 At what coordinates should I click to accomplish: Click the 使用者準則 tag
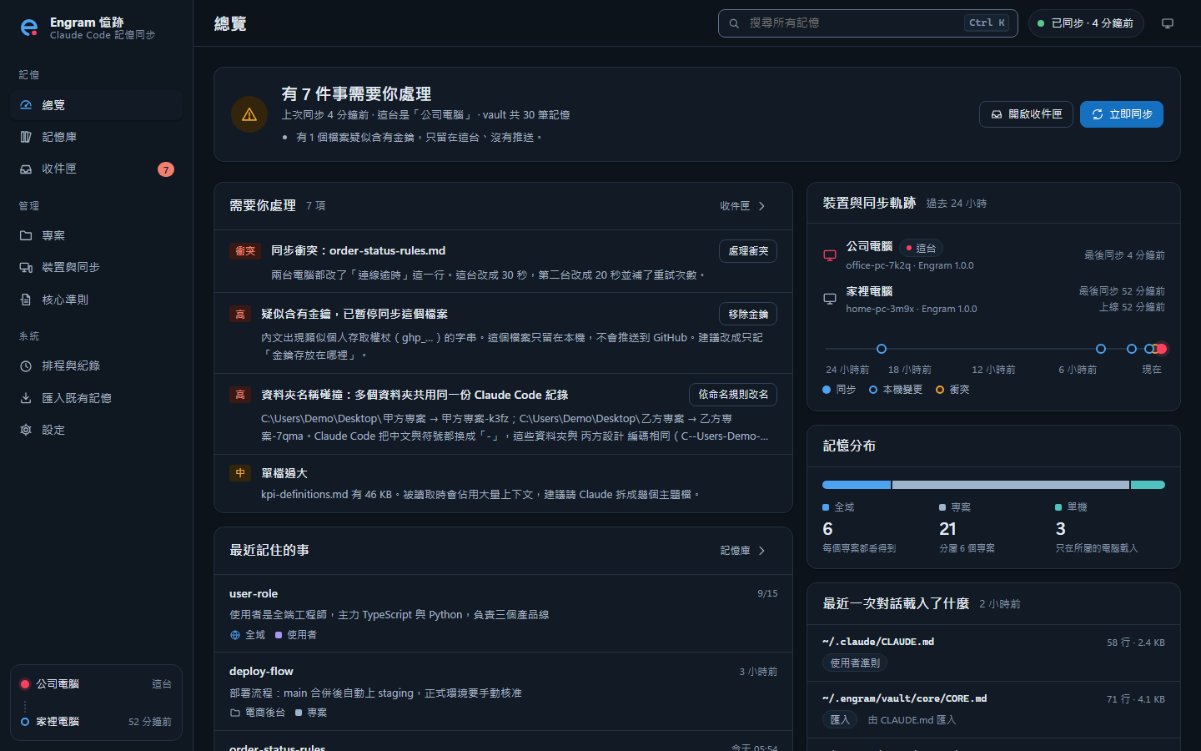(855, 663)
